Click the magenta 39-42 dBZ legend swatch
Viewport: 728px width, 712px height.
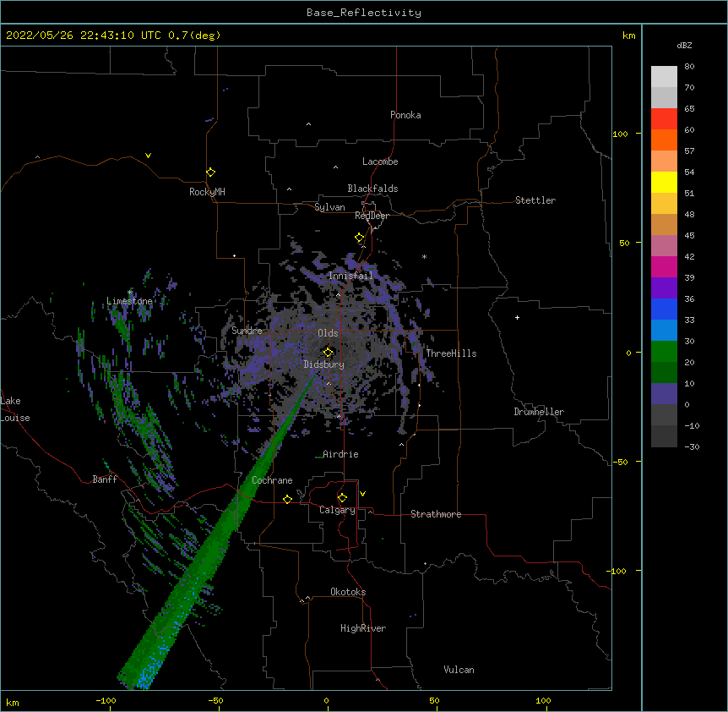pos(664,266)
